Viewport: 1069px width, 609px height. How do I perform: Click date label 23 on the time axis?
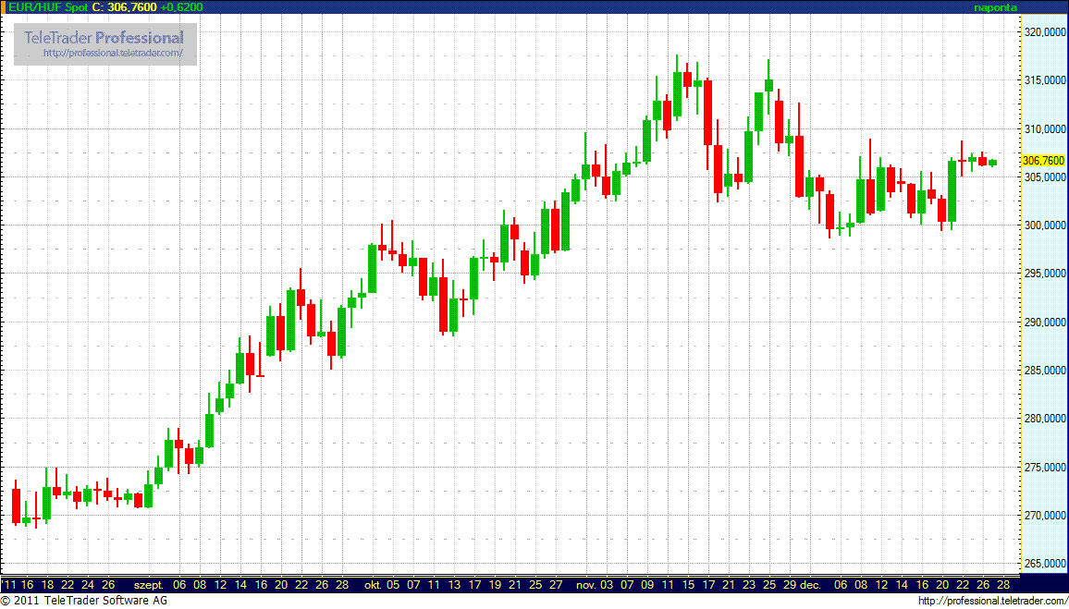coord(748,585)
